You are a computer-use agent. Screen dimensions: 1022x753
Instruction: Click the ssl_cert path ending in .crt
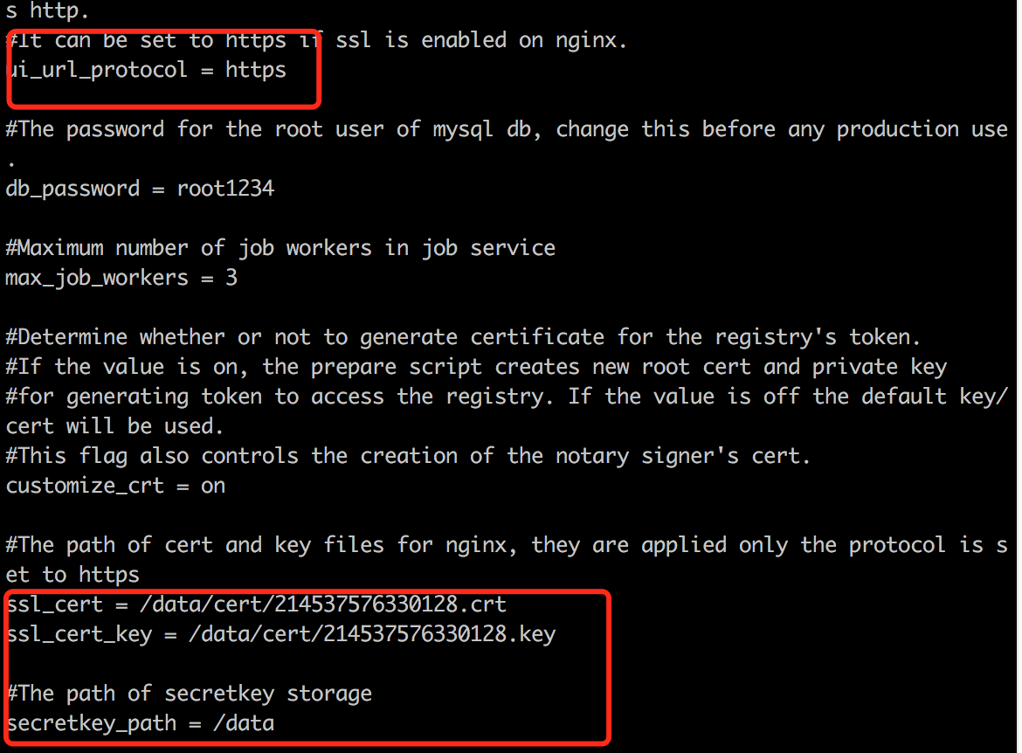pyautogui.click(x=322, y=604)
